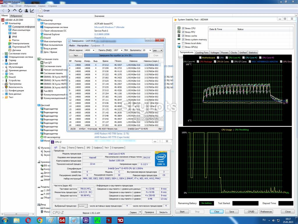The image size is (298, 224).
Task: Switch to CPU-Z taskbar icon
Action: 86,220
